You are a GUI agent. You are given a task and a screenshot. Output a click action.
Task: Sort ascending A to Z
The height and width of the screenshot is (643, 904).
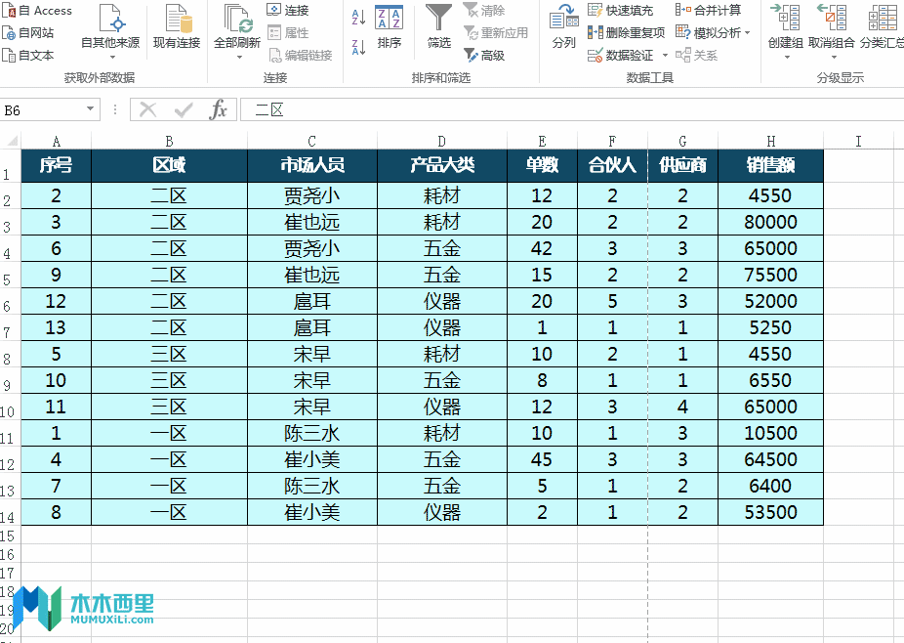click(x=358, y=18)
